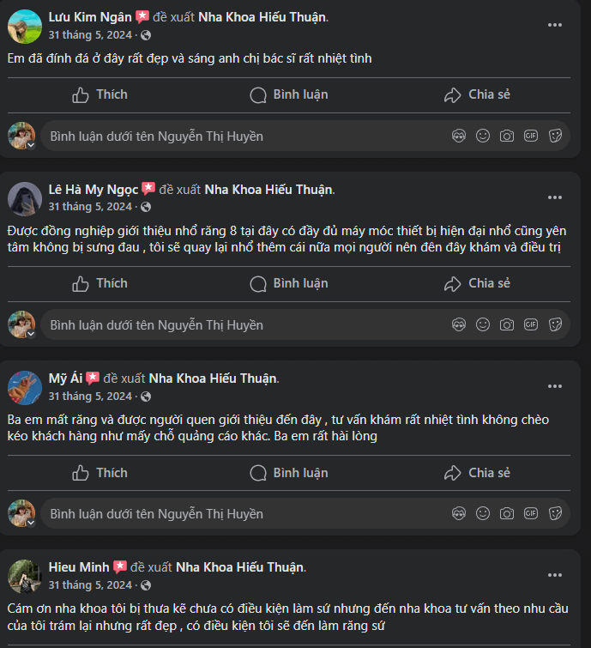Open sticker picker under Mỹ Ái's post
Image resolution: width=591 pixels, height=648 pixels.
click(x=555, y=513)
